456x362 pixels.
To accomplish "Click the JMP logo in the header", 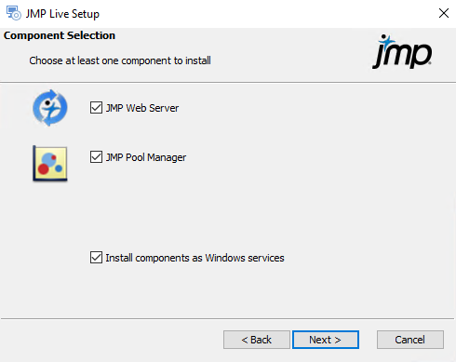I will click(402, 51).
